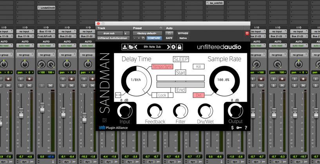Viewport: 320px width, 164px height.
Task: Open the insert position c selector
Action: click(x=127, y=33)
